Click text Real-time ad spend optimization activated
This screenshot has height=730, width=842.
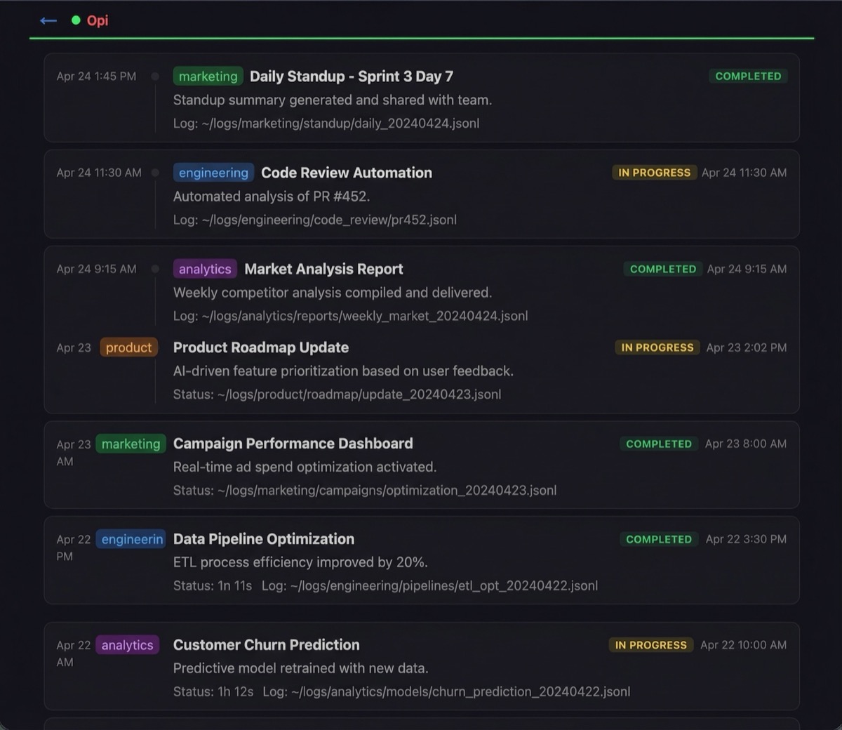(x=305, y=467)
